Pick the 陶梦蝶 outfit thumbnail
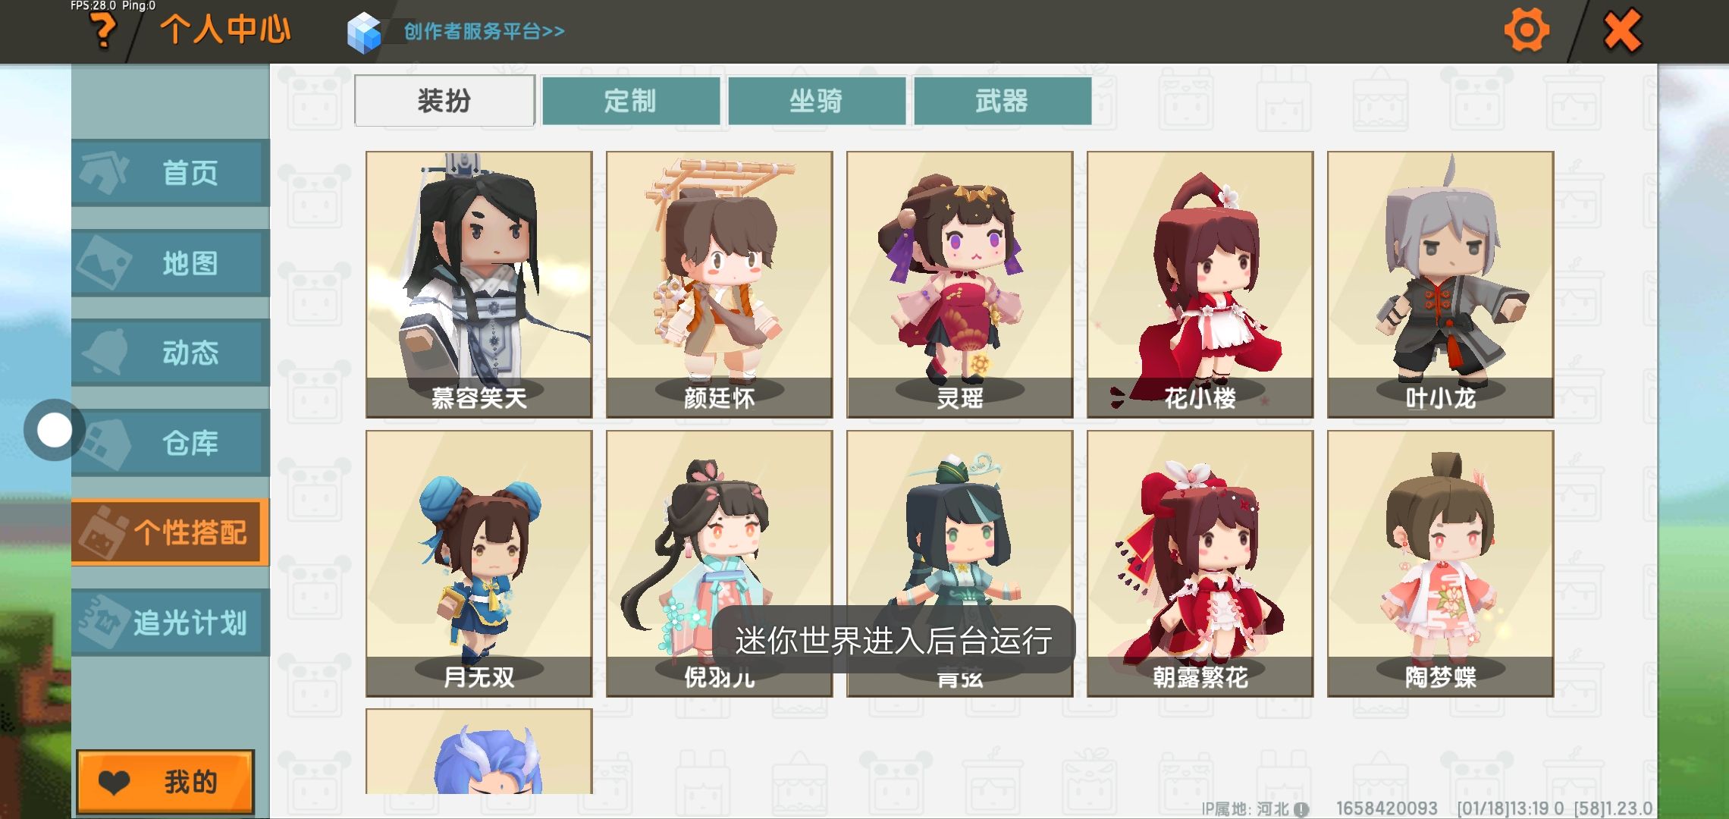Image resolution: width=1729 pixels, height=819 pixels. click(x=1440, y=563)
